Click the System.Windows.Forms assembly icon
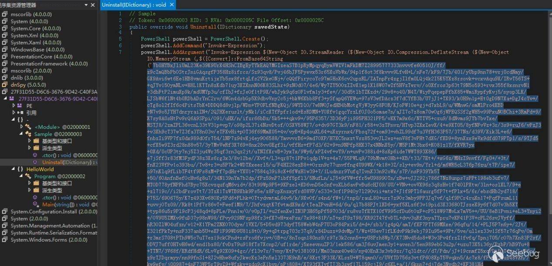 click(x=5, y=240)
